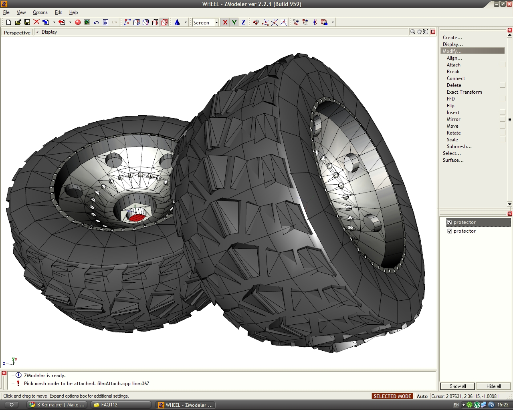This screenshot has height=410, width=513.
Task: Switch to the Perspective view tab
Action: click(17, 32)
